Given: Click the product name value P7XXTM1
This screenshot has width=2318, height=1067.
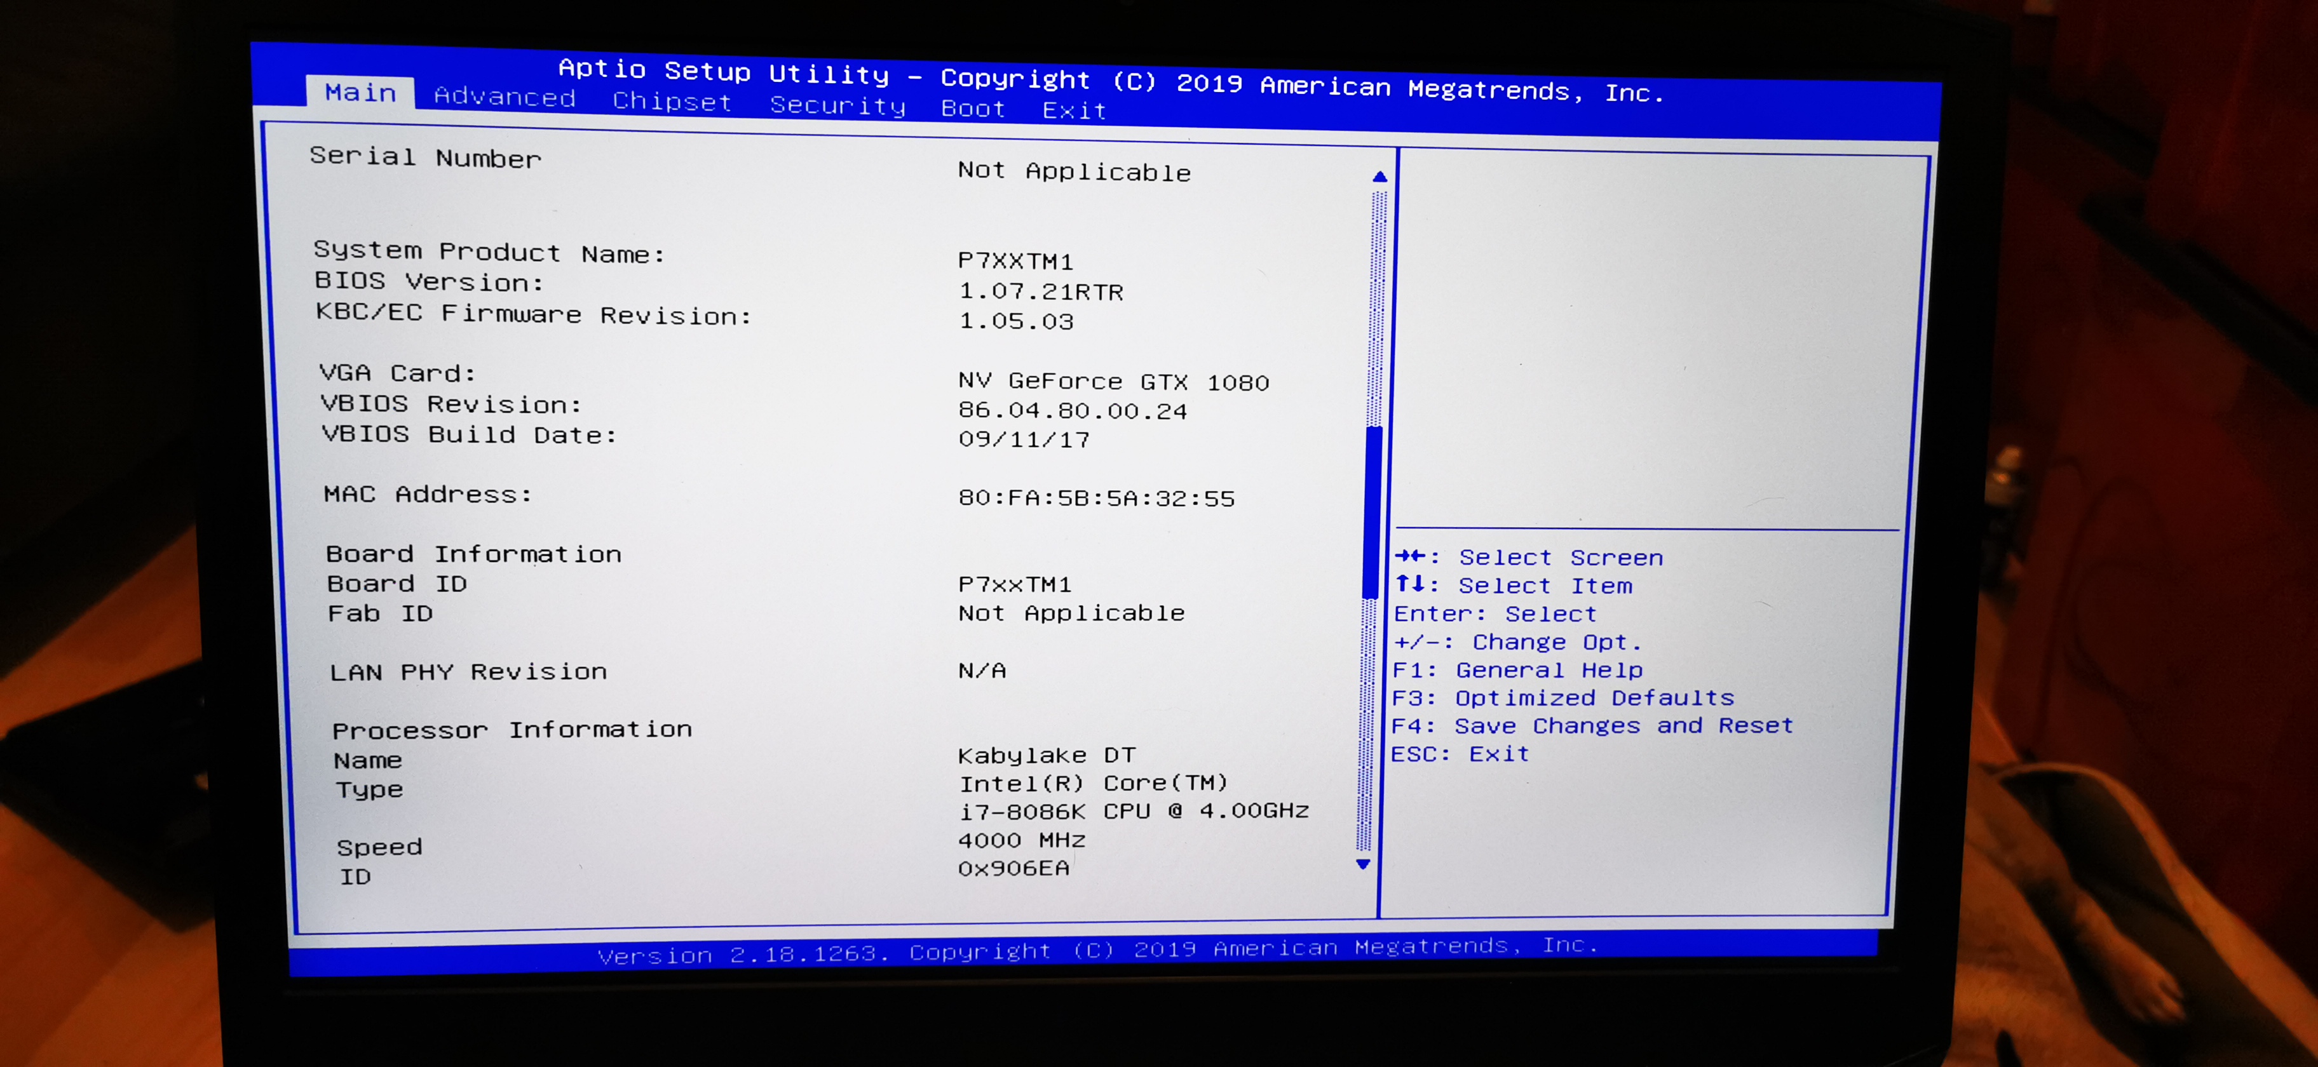Looking at the screenshot, I should (1016, 261).
